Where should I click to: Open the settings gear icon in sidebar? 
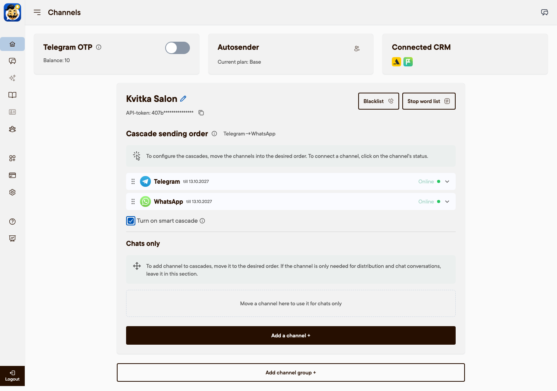click(12, 192)
